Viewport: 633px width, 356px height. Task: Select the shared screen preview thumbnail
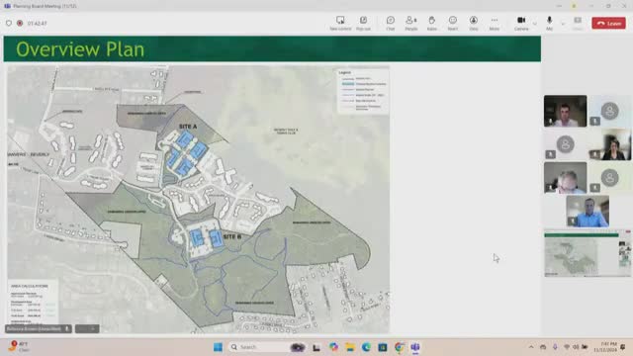[588, 253]
